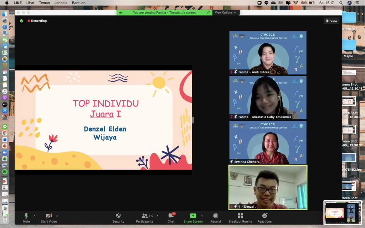Click the green Share Screen icon
Viewport: 365px width, 228px height.
tap(193, 216)
